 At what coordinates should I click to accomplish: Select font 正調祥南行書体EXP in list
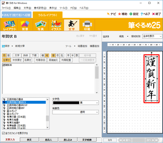(24, 105)
